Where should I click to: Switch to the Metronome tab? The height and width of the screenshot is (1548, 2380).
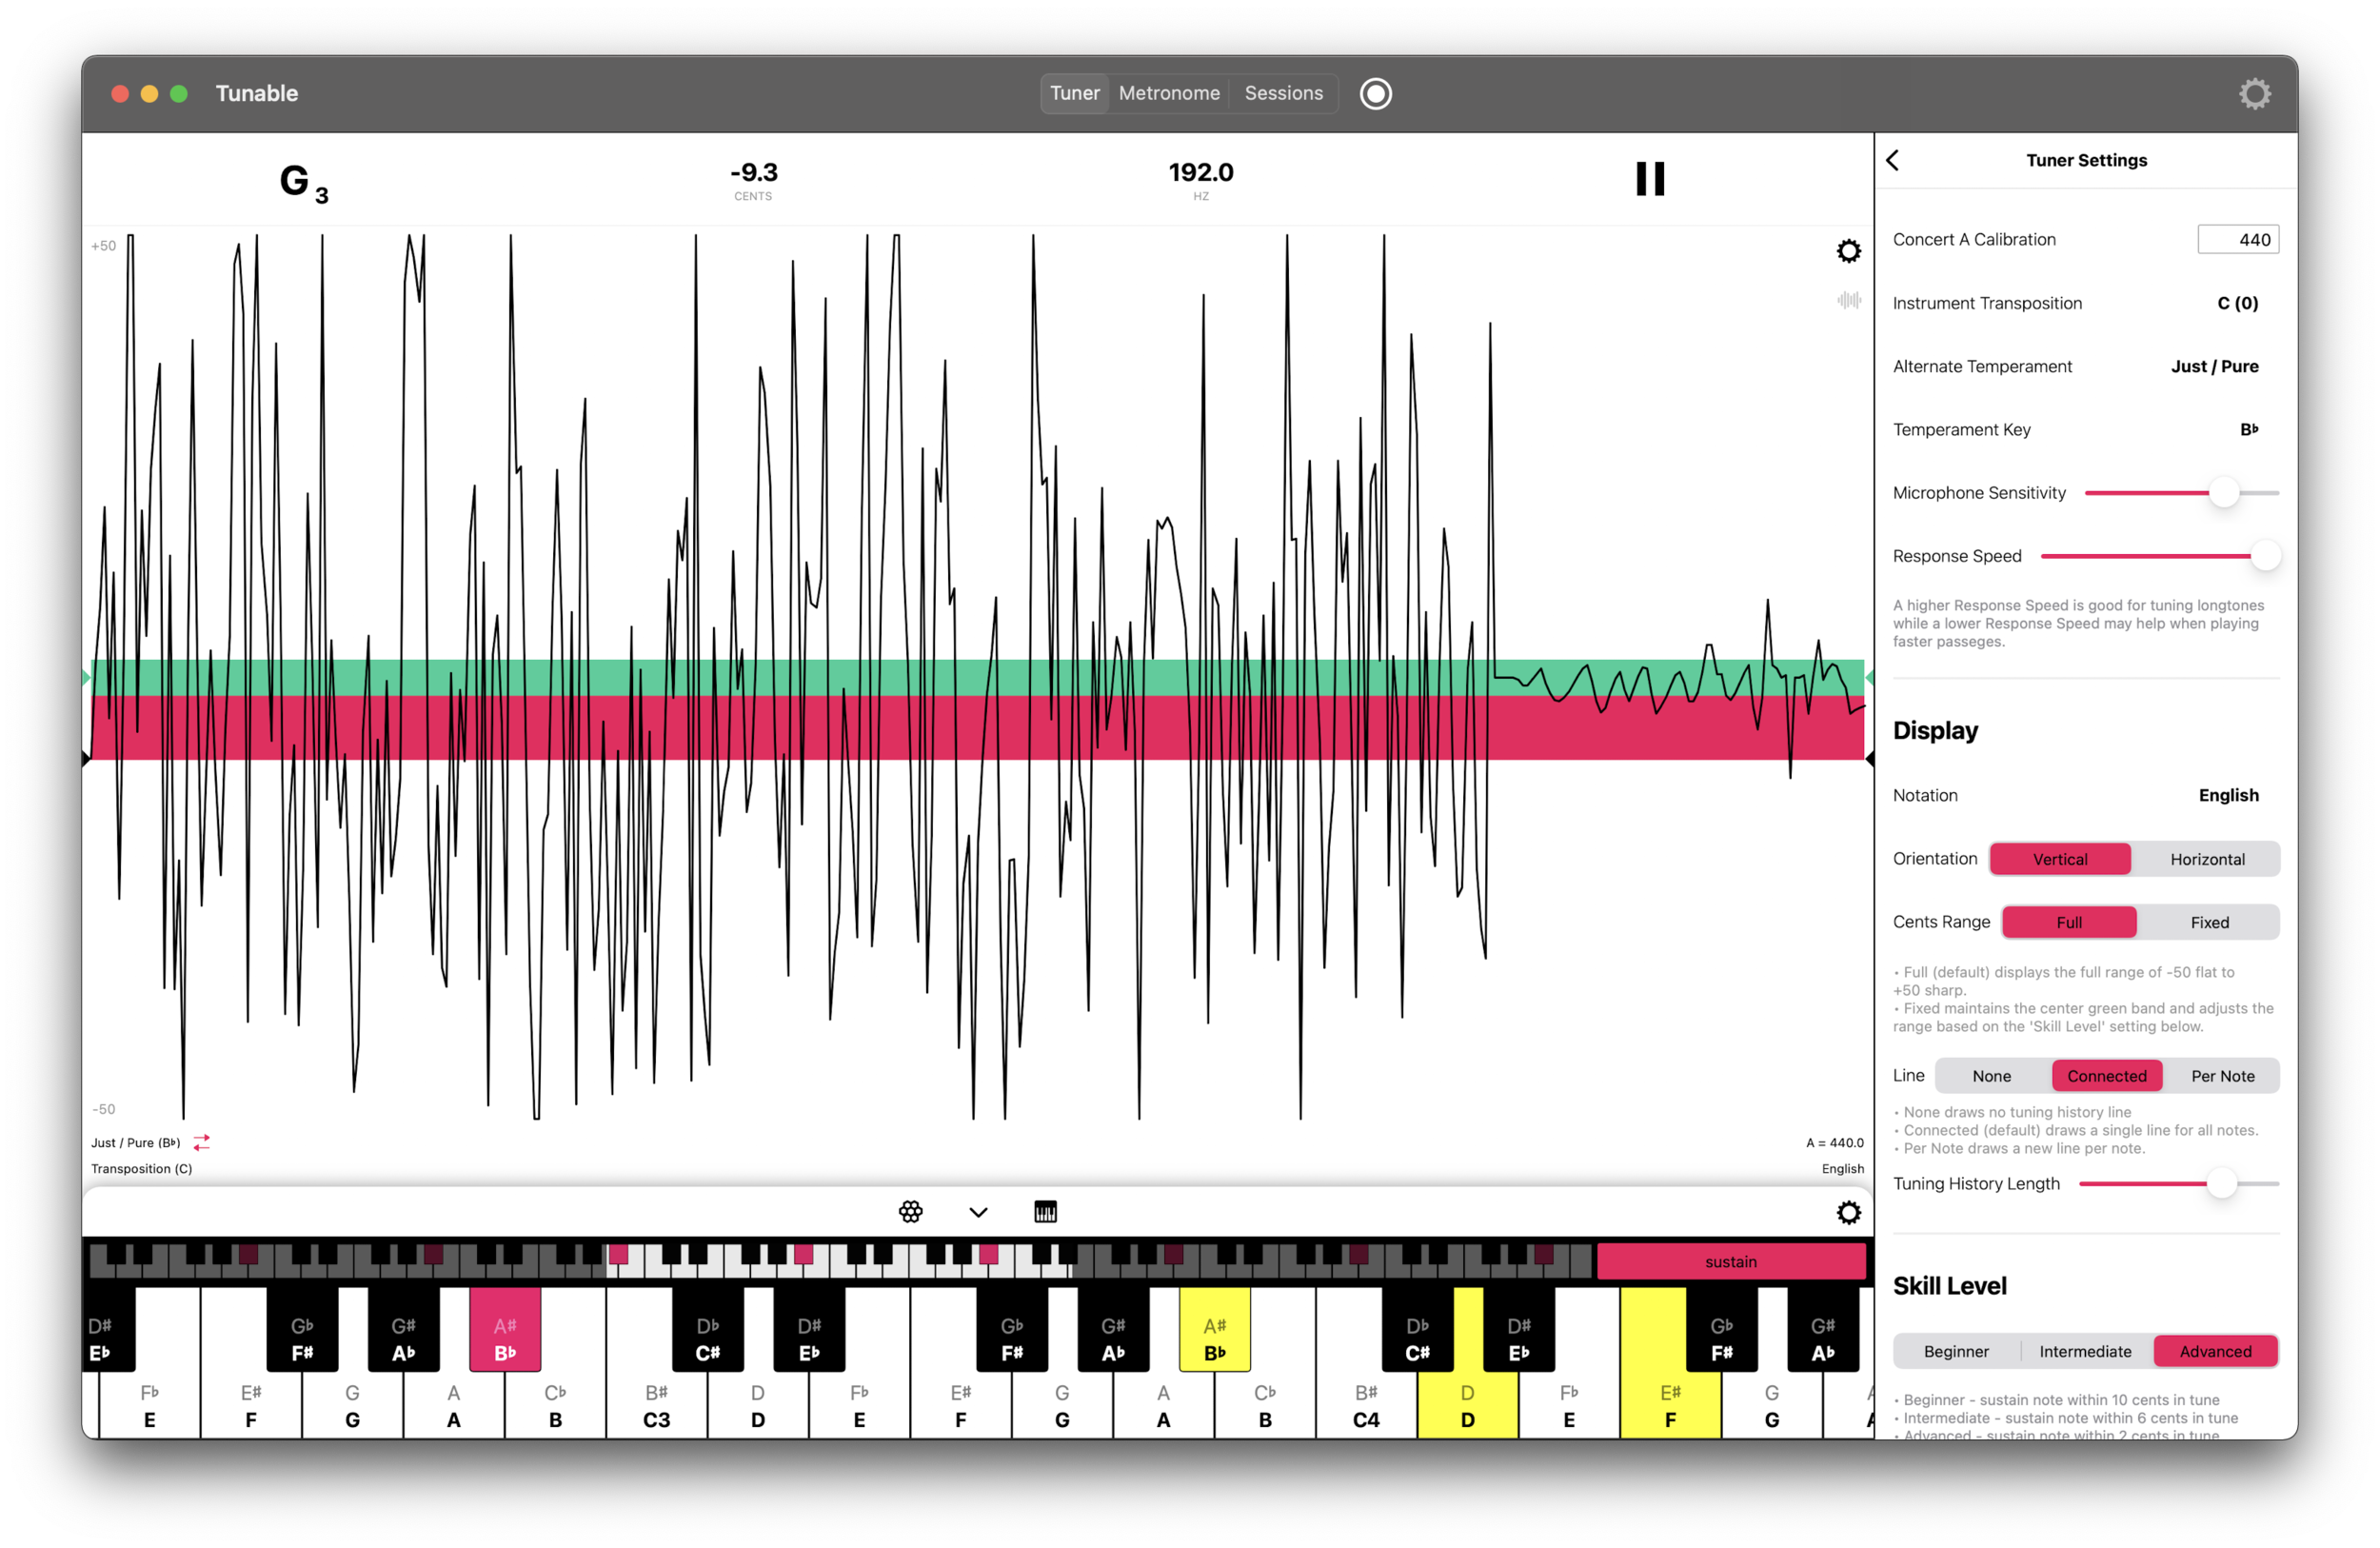pos(1169,93)
